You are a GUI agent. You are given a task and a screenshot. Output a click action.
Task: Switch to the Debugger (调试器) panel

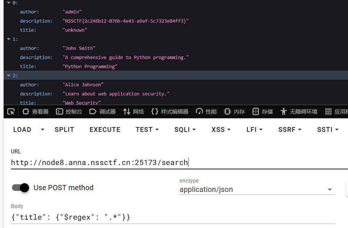click(x=102, y=112)
